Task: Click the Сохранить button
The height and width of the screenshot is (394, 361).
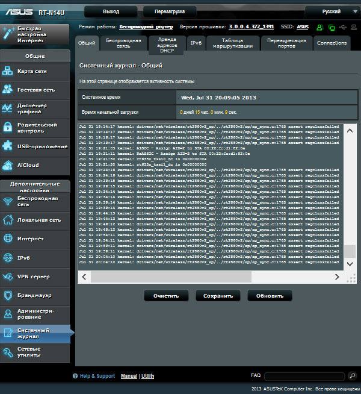Action: point(218,296)
